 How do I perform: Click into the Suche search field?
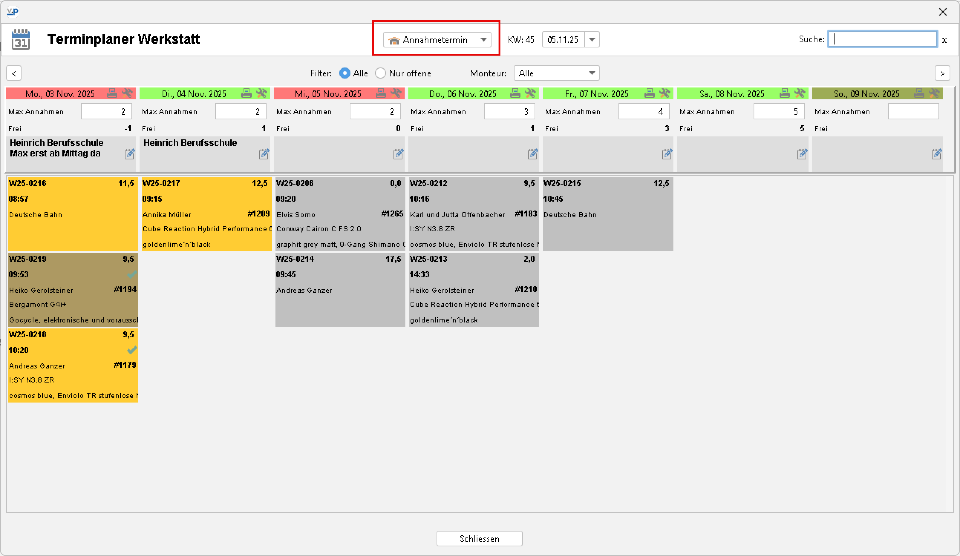[x=882, y=39]
